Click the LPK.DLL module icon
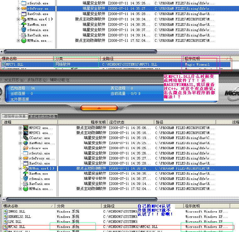 tap(5, 222)
